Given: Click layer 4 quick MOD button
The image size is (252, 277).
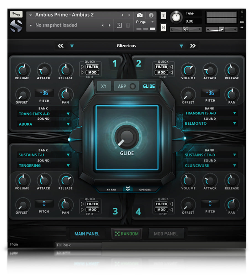Looking at the screenshot, I should click(161, 210).
